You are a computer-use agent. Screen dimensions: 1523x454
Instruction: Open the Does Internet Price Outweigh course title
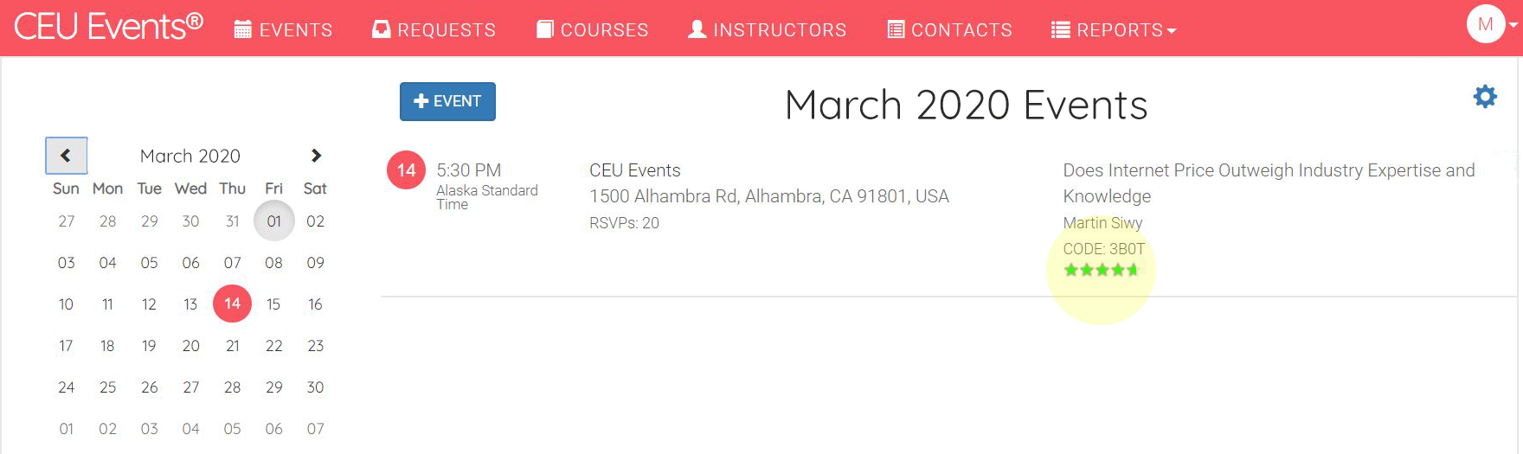(x=1269, y=183)
